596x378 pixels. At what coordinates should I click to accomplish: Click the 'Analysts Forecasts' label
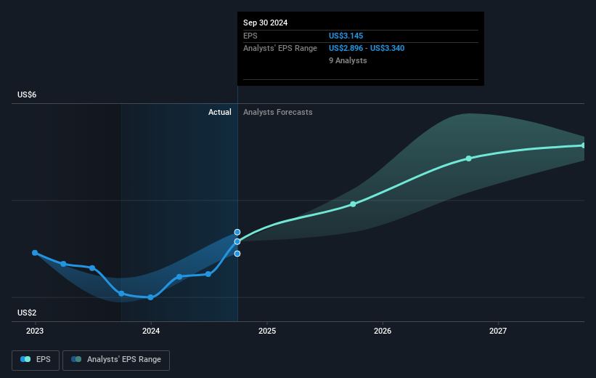278,112
